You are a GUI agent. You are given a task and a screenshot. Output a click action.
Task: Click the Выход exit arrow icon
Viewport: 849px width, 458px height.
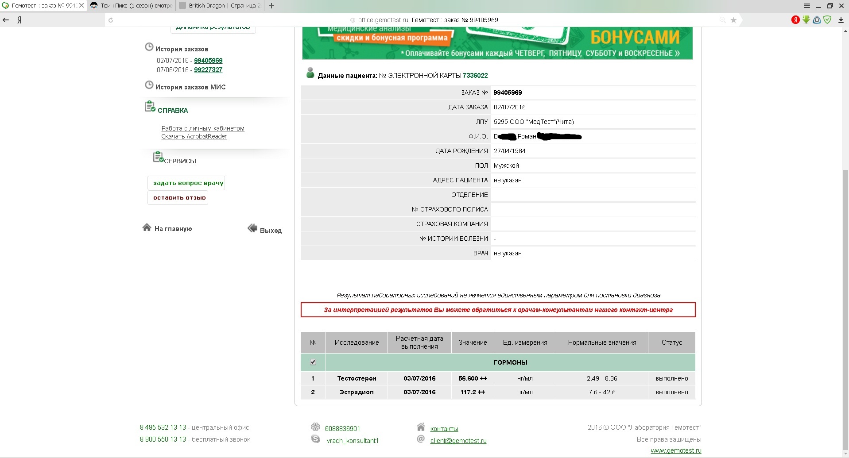tap(252, 228)
